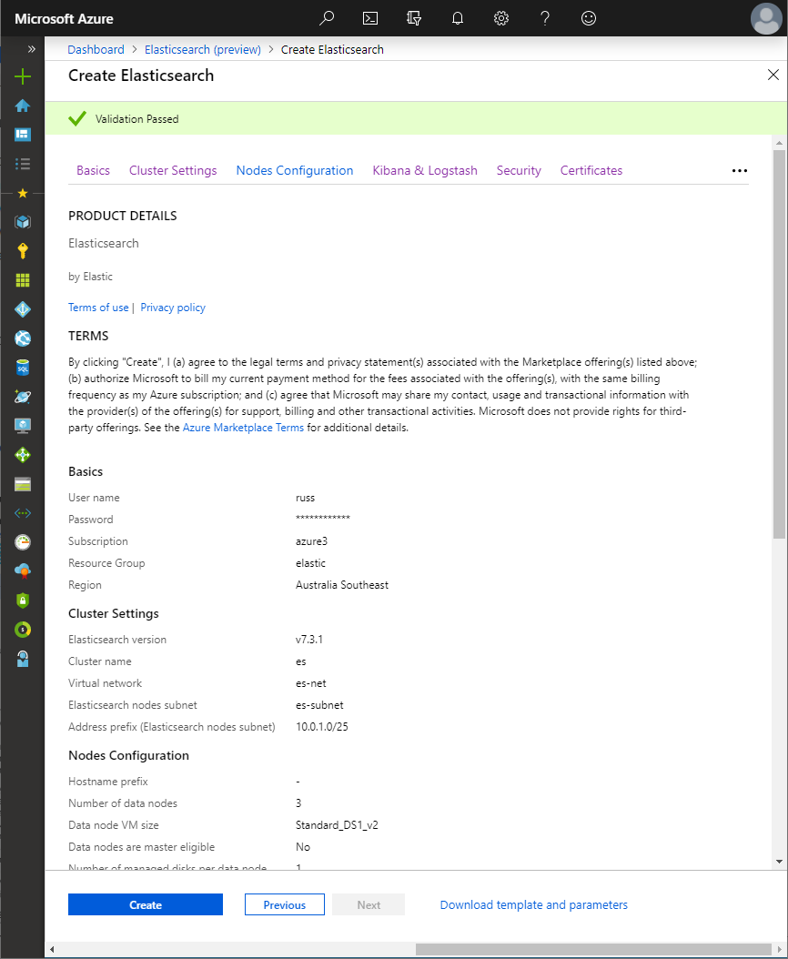Open the notifications bell

pyautogui.click(x=458, y=18)
